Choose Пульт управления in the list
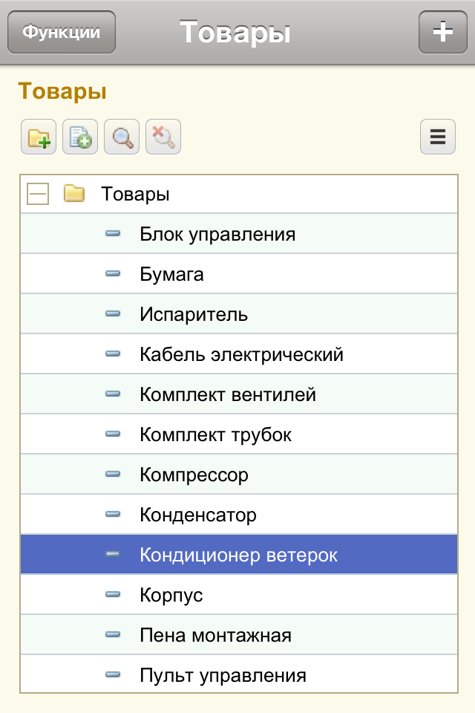Screen dimensions: 475x713 click(239, 674)
